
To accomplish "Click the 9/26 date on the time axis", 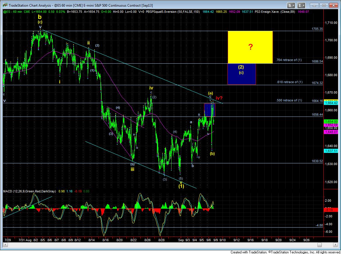I will 306,240.
